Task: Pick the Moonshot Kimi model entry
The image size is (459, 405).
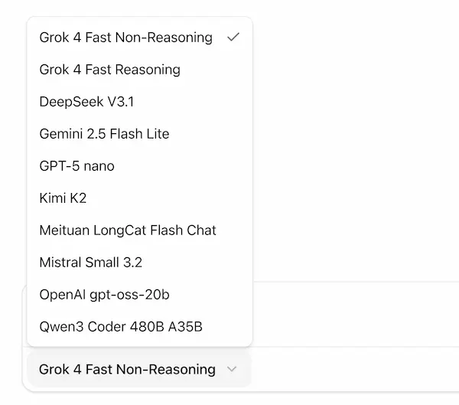Action: pyautogui.click(x=140, y=198)
